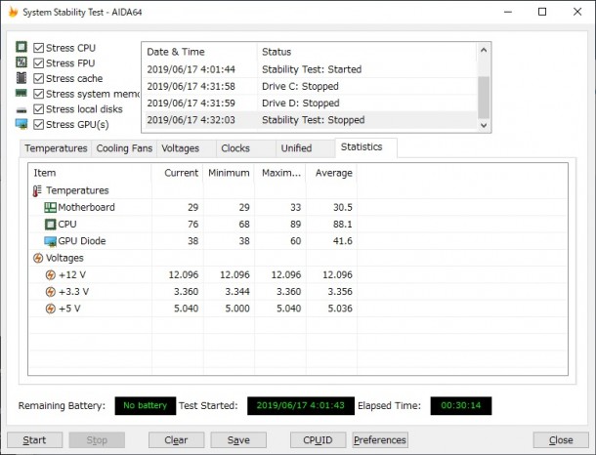Click the +5 V voltage icon
Image resolution: width=596 pixels, height=455 pixels.
click(x=50, y=309)
